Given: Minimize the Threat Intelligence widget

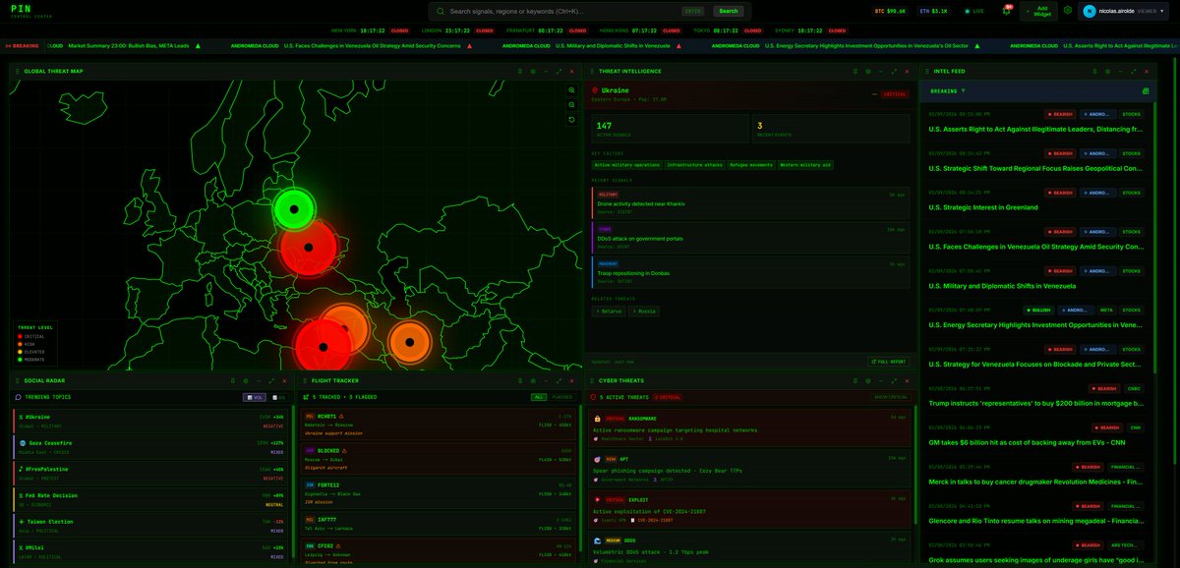Looking at the screenshot, I should click(881, 71).
